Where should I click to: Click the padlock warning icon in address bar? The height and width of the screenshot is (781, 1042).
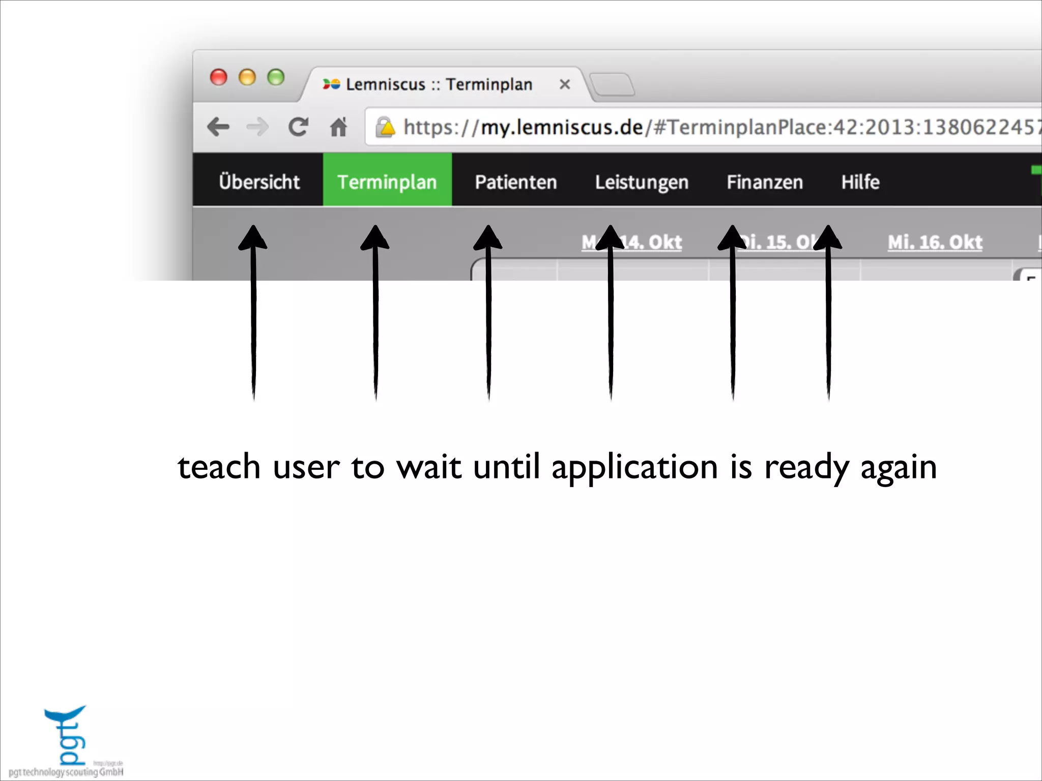tap(385, 127)
